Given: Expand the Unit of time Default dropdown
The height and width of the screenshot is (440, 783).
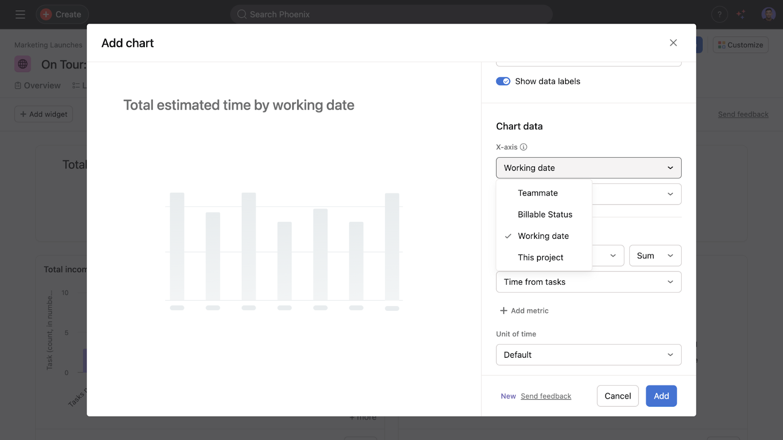Looking at the screenshot, I should pyautogui.click(x=588, y=355).
